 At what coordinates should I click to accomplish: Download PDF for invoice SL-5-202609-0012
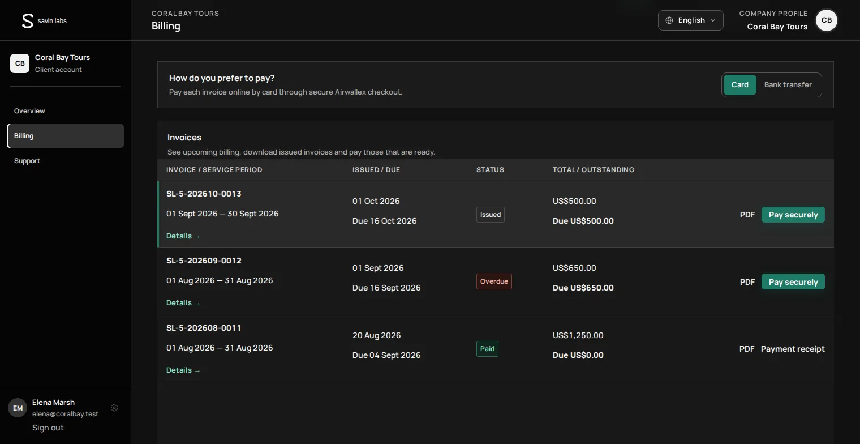(x=747, y=282)
